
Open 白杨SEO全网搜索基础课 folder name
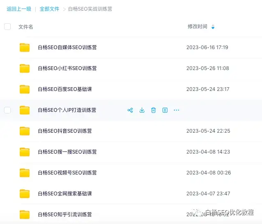[x=65, y=194]
